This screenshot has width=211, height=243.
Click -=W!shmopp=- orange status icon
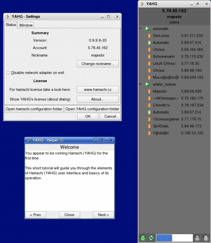coord(149,98)
